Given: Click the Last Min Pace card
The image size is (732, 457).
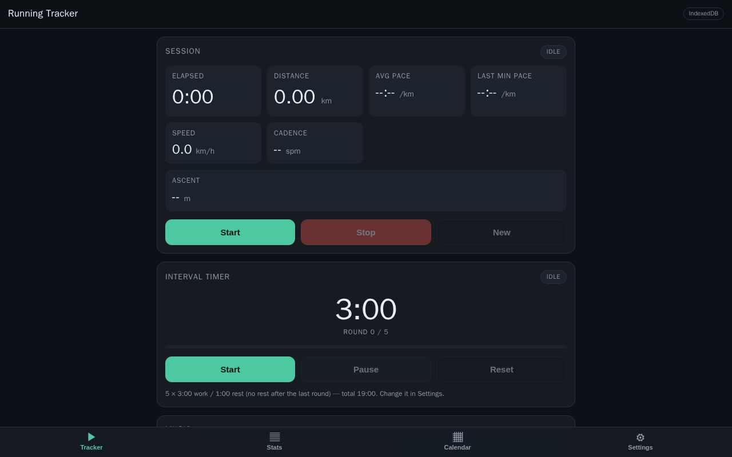Looking at the screenshot, I should coord(518,91).
